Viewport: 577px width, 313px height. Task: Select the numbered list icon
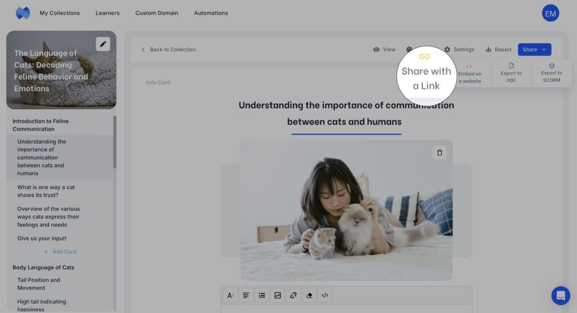click(262, 295)
